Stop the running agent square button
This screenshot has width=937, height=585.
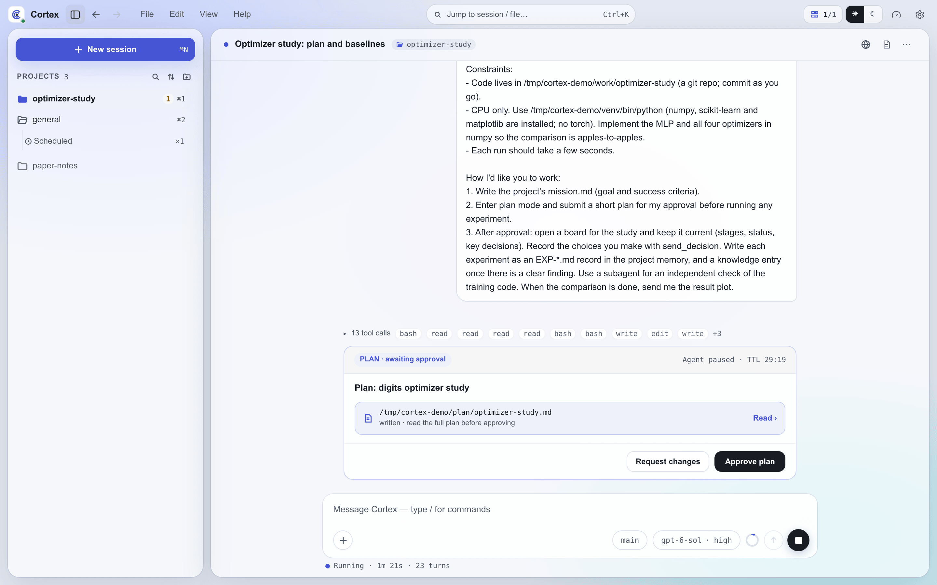798,540
